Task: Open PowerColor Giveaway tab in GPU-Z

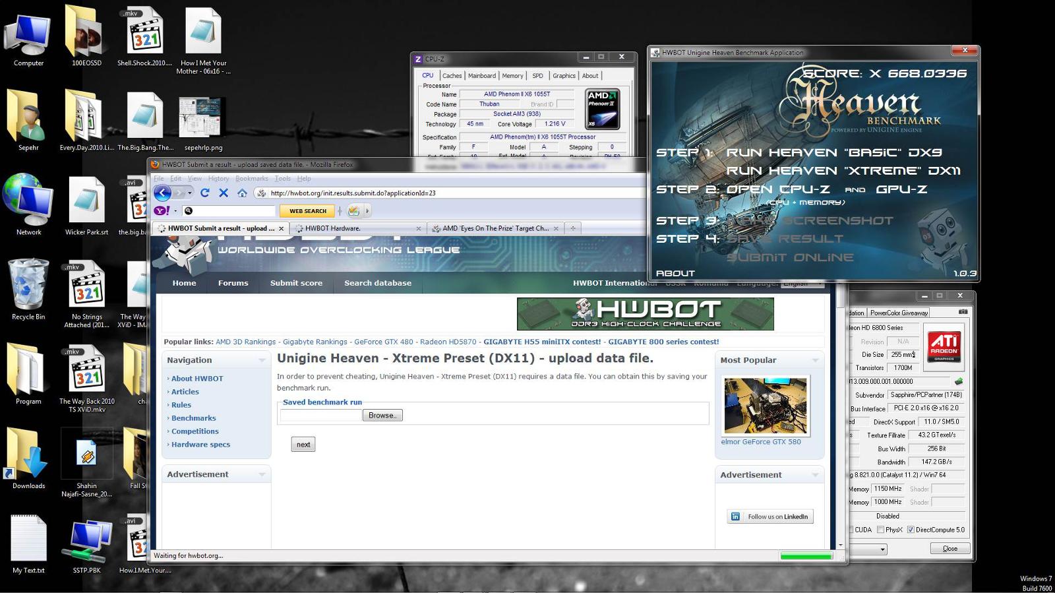Action: pyautogui.click(x=899, y=313)
